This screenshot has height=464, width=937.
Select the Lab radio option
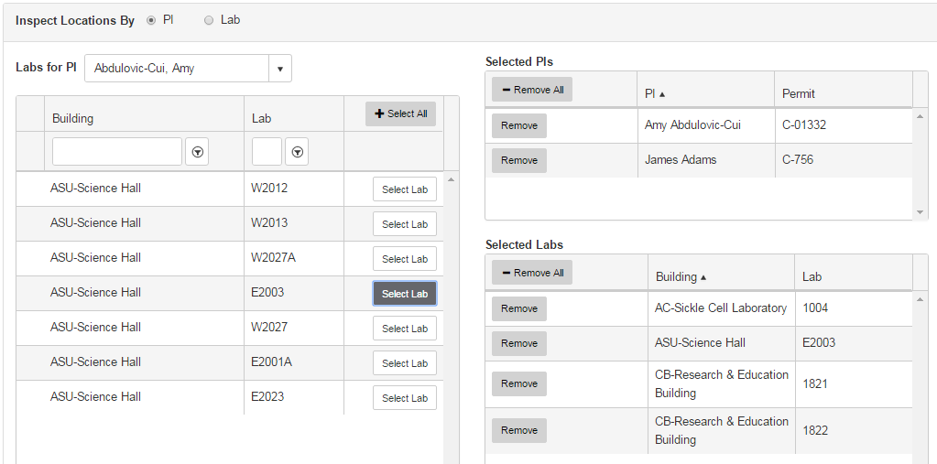pos(209,20)
